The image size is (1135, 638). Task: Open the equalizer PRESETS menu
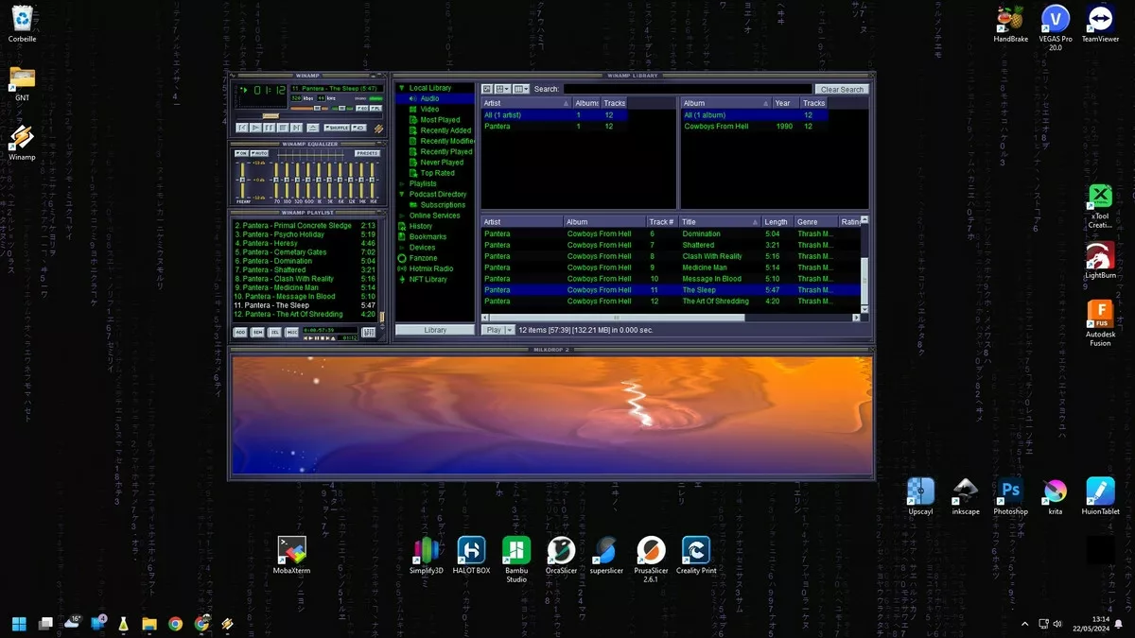[368, 153]
